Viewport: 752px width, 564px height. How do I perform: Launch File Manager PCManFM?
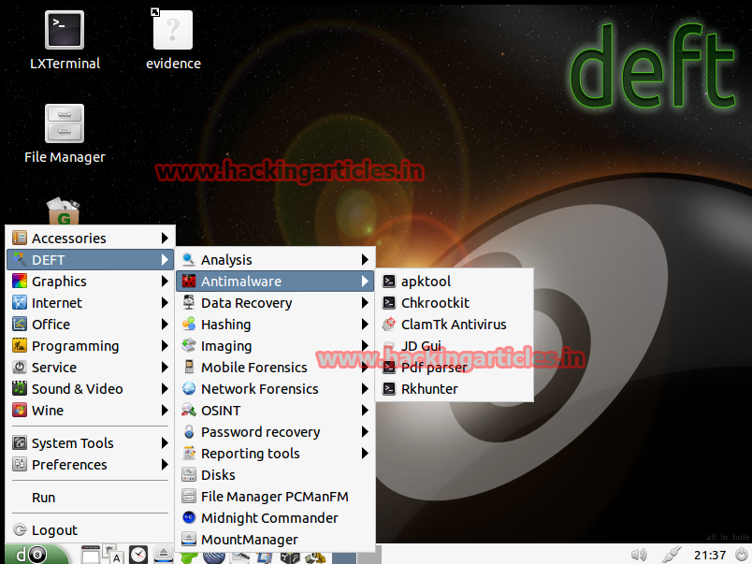click(x=275, y=497)
